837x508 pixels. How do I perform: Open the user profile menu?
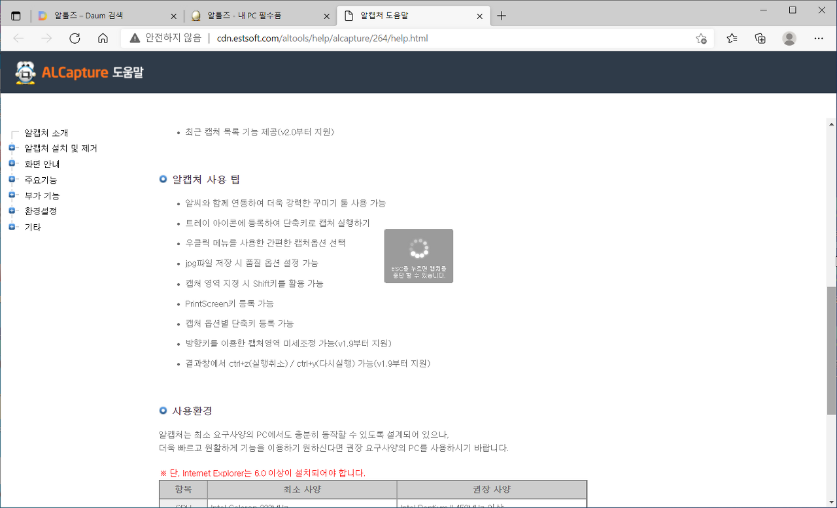(x=789, y=39)
